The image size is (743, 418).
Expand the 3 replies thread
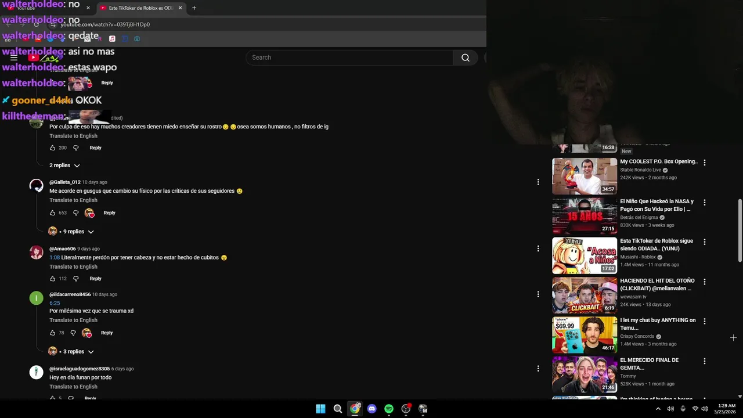pyautogui.click(x=71, y=352)
